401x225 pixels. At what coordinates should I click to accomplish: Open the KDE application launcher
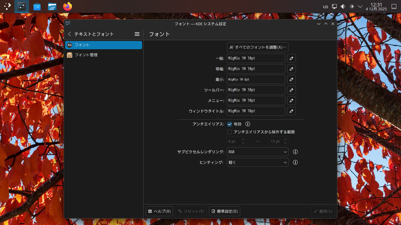7,6
